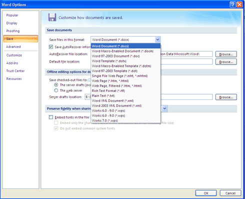245x199 pixels.
Task: Check Embed only the characters used option
Action: tap(56, 123)
